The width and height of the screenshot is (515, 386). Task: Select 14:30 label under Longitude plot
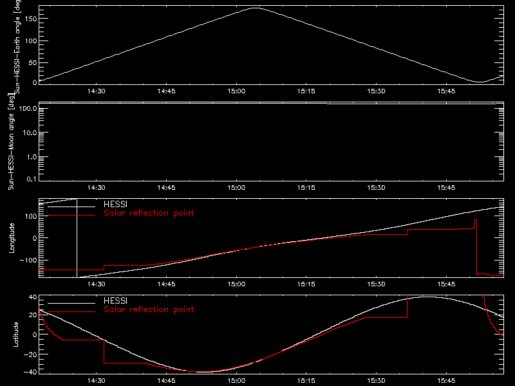click(x=96, y=284)
